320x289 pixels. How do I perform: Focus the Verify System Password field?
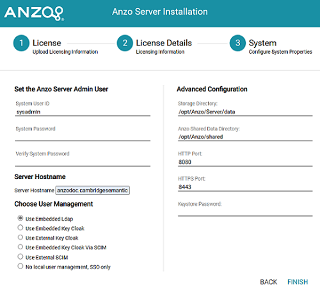[x=83, y=162]
